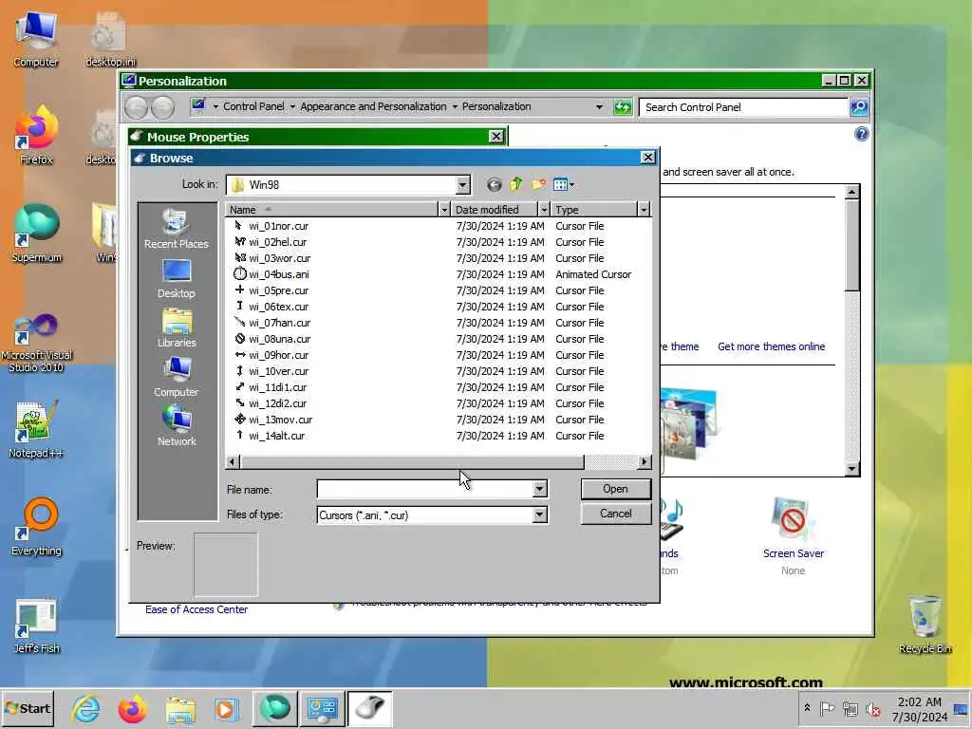Select wi_01nor.cur arrow cursor file
Screen dimensions: 972x729
pyautogui.click(x=278, y=226)
